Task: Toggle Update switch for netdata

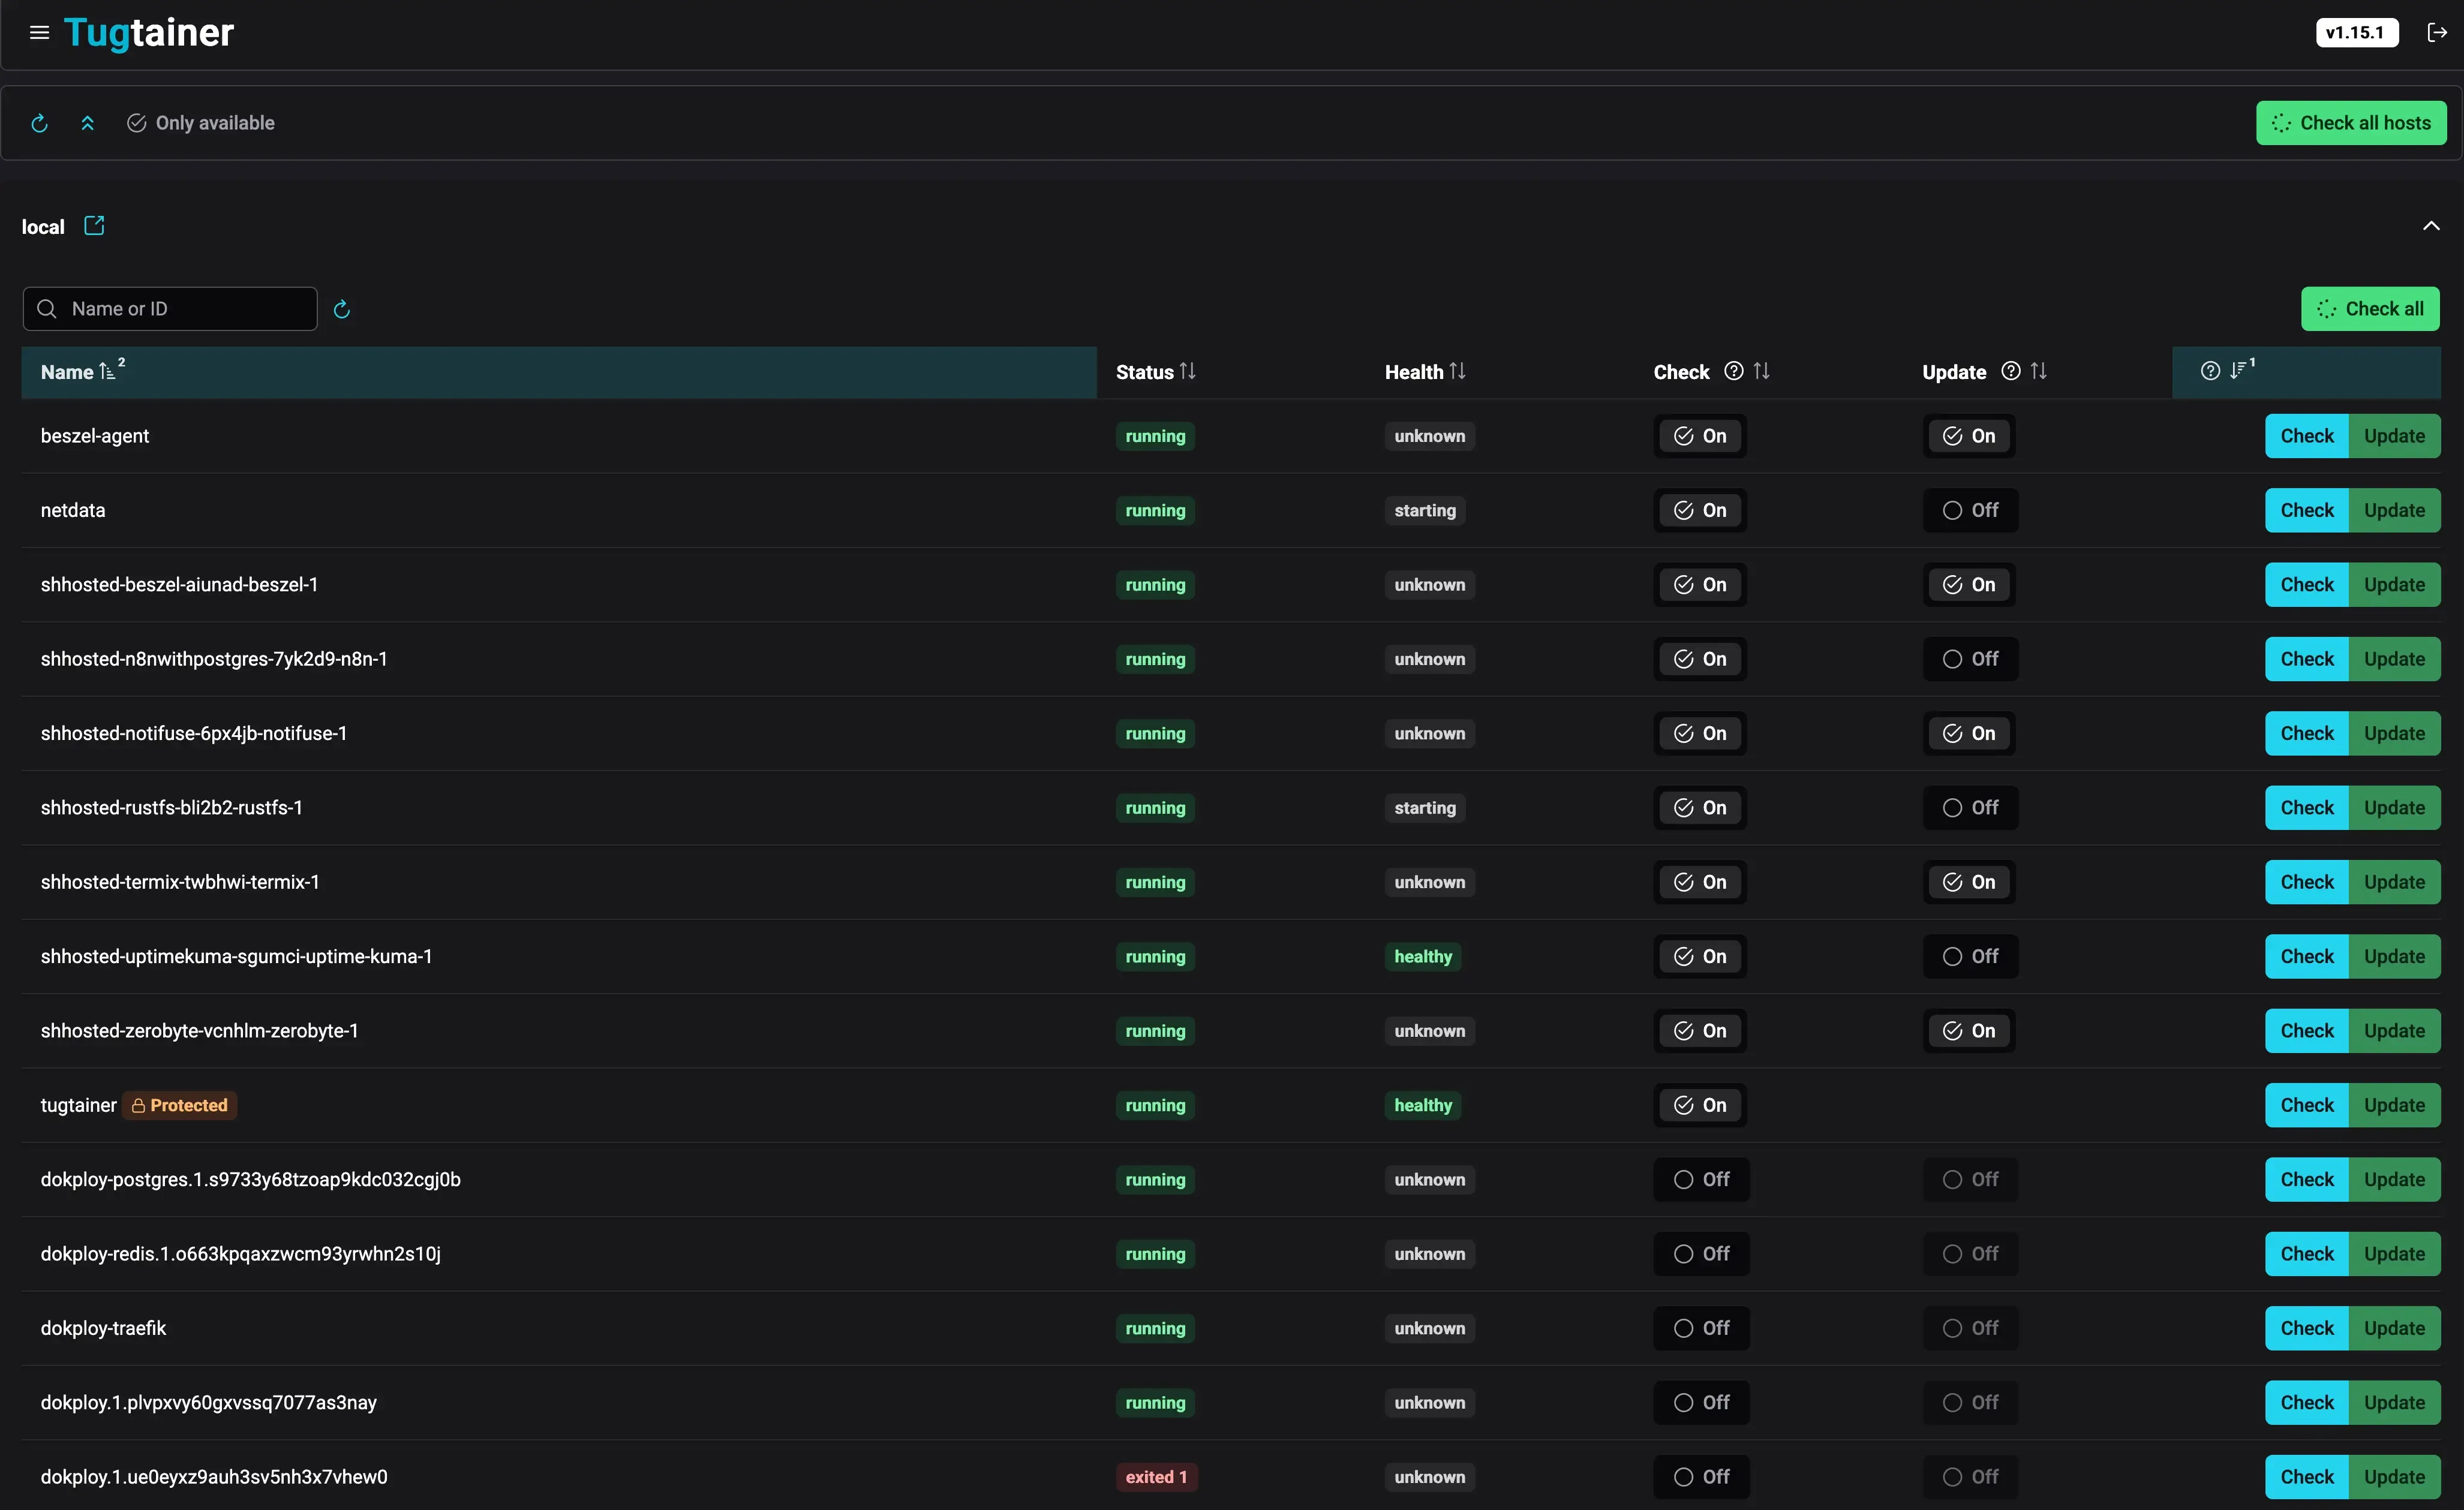Action: click(x=1970, y=510)
